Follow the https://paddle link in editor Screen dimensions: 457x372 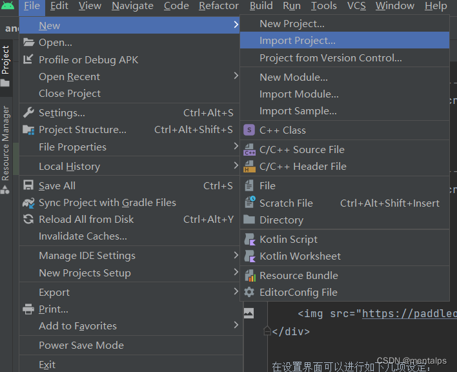409,314
